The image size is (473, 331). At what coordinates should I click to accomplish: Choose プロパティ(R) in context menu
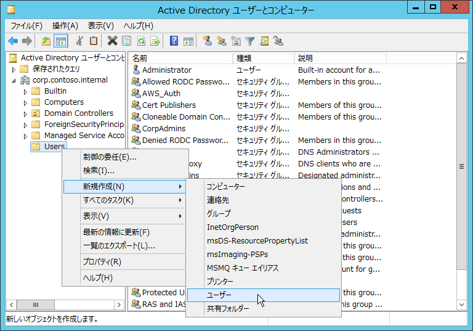pos(124,262)
